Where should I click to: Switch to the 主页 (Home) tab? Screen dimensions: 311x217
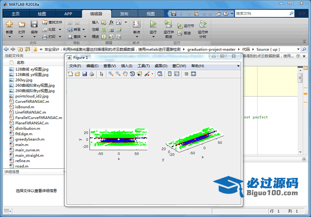coord(16,14)
